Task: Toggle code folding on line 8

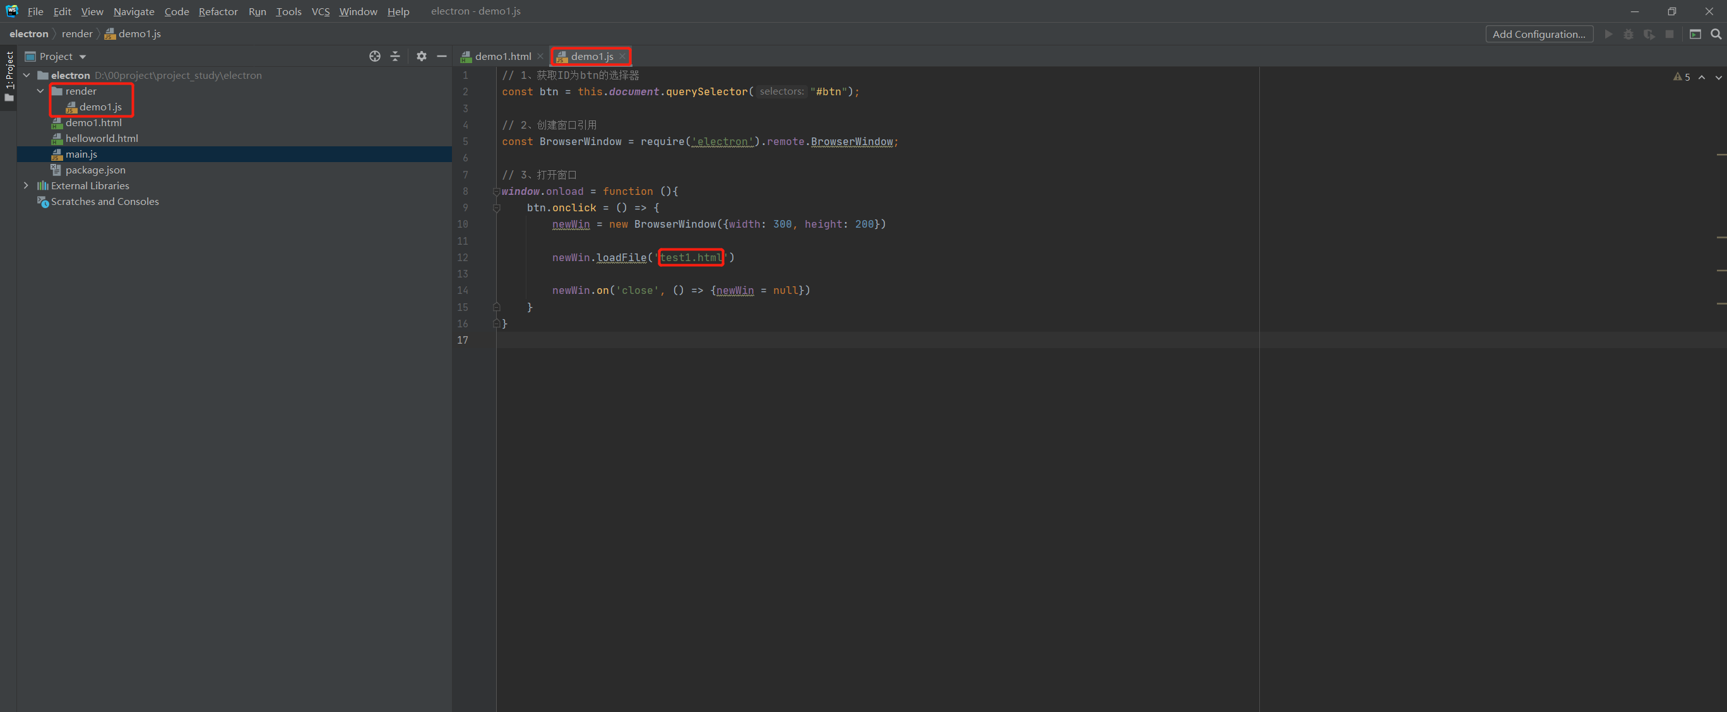Action: (497, 192)
